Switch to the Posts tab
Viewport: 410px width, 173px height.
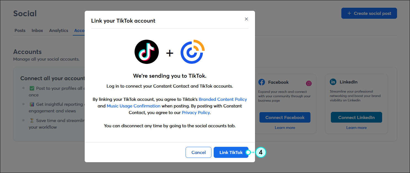[x=20, y=30]
